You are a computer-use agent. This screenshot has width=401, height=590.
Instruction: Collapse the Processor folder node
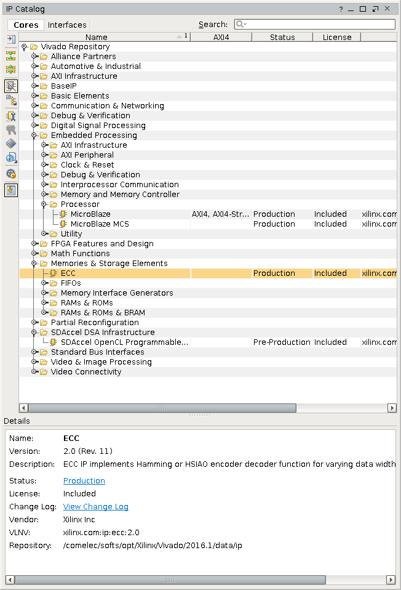pos(44,204)
